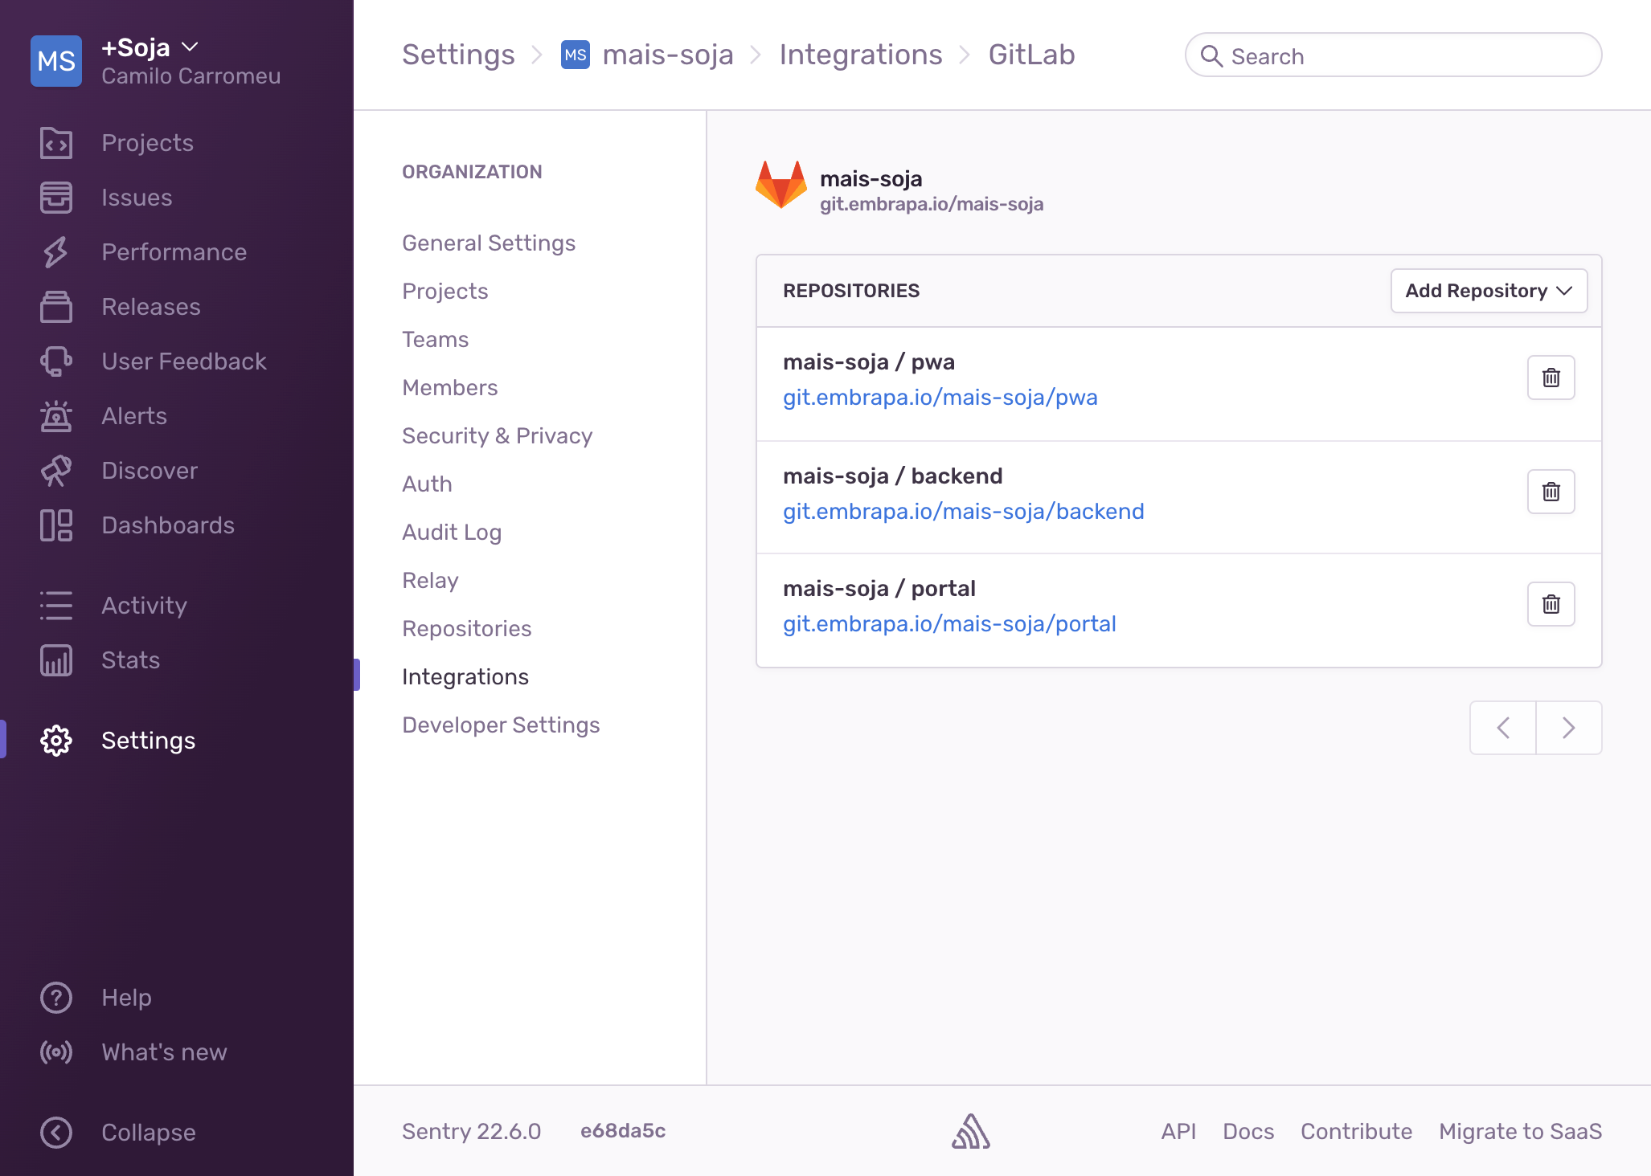The image size is (1651, 1176).
Task: Click the next page chevron button
Action: pos(1568,728)
